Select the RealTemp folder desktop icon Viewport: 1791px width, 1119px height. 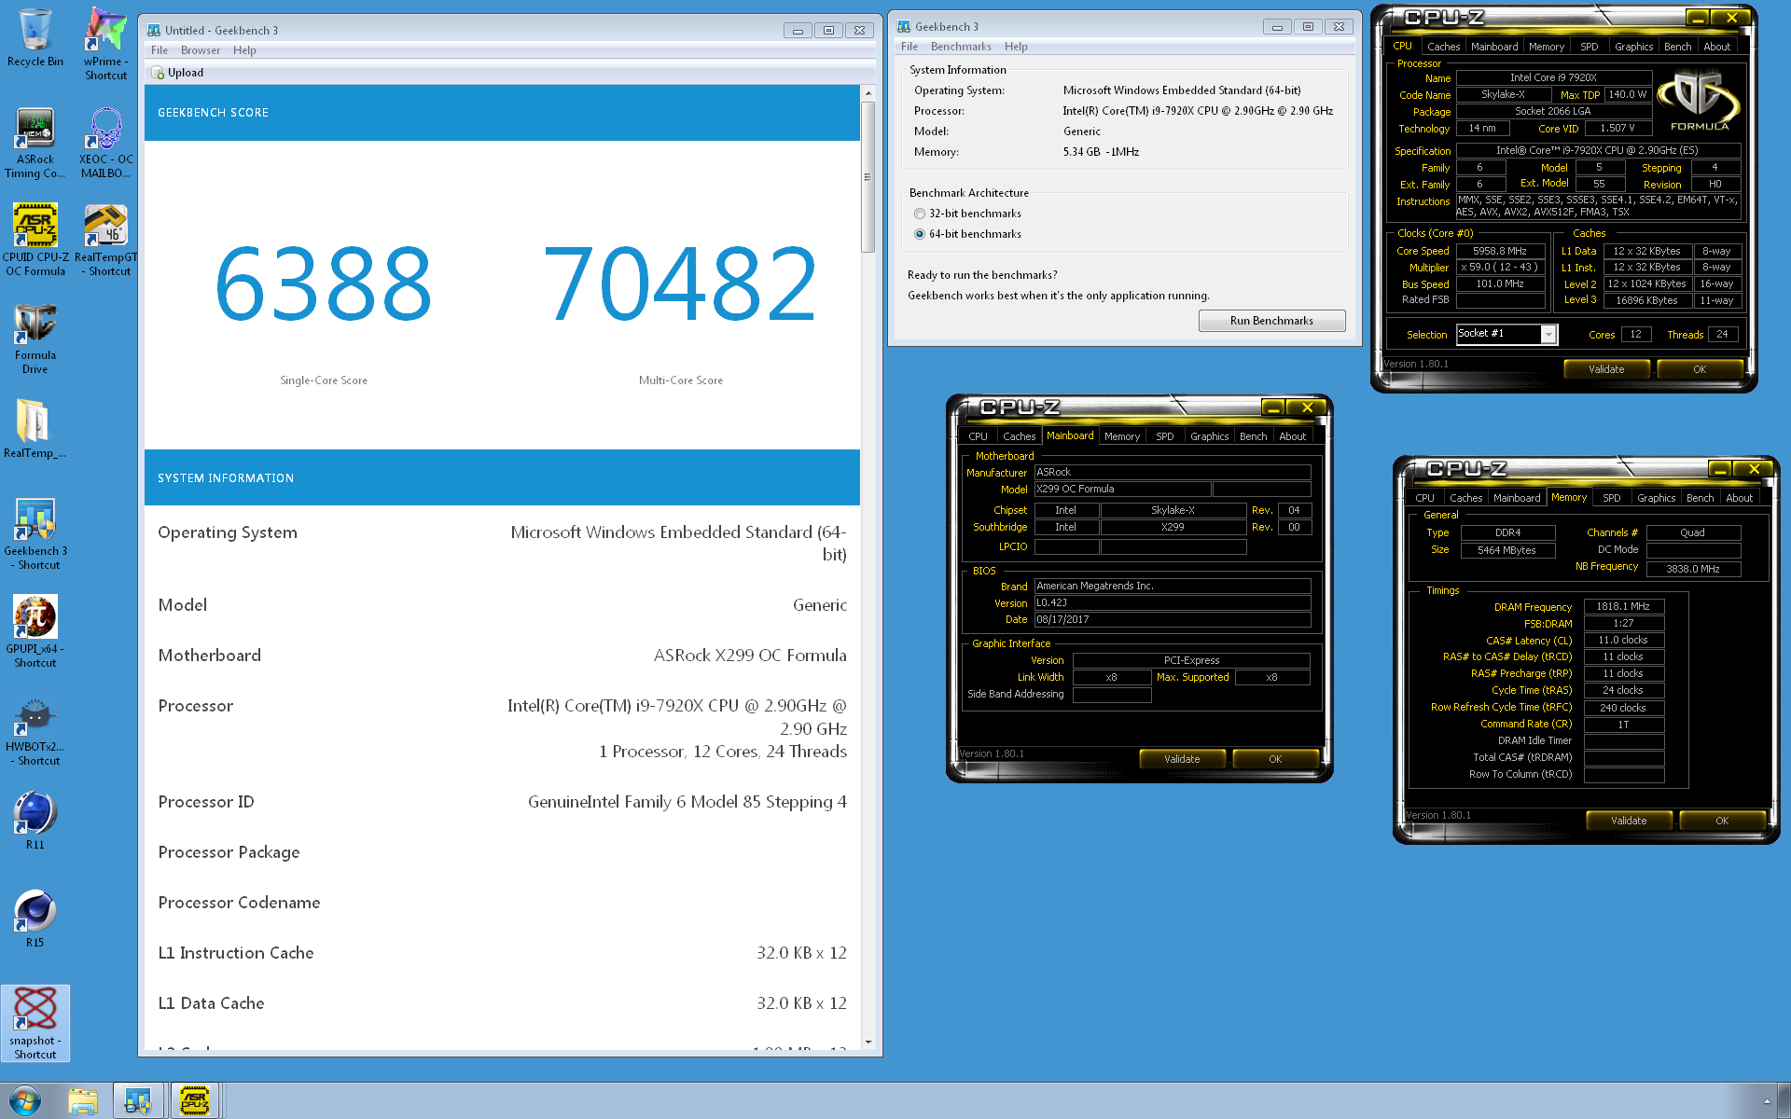click(x=35, y=429)
